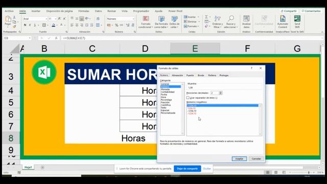Switch to the Insertar ribbon tab
The width and height of the screenshot is (327, 184).
[36, 11]
